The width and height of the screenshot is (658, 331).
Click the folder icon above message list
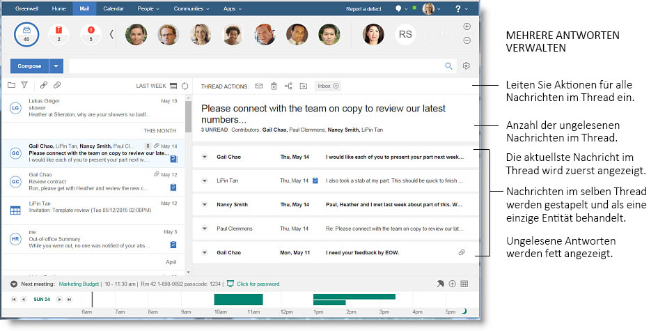point(11,85)
